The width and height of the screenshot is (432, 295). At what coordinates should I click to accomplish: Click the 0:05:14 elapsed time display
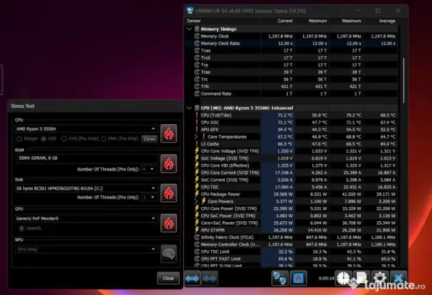coord(326,279)
